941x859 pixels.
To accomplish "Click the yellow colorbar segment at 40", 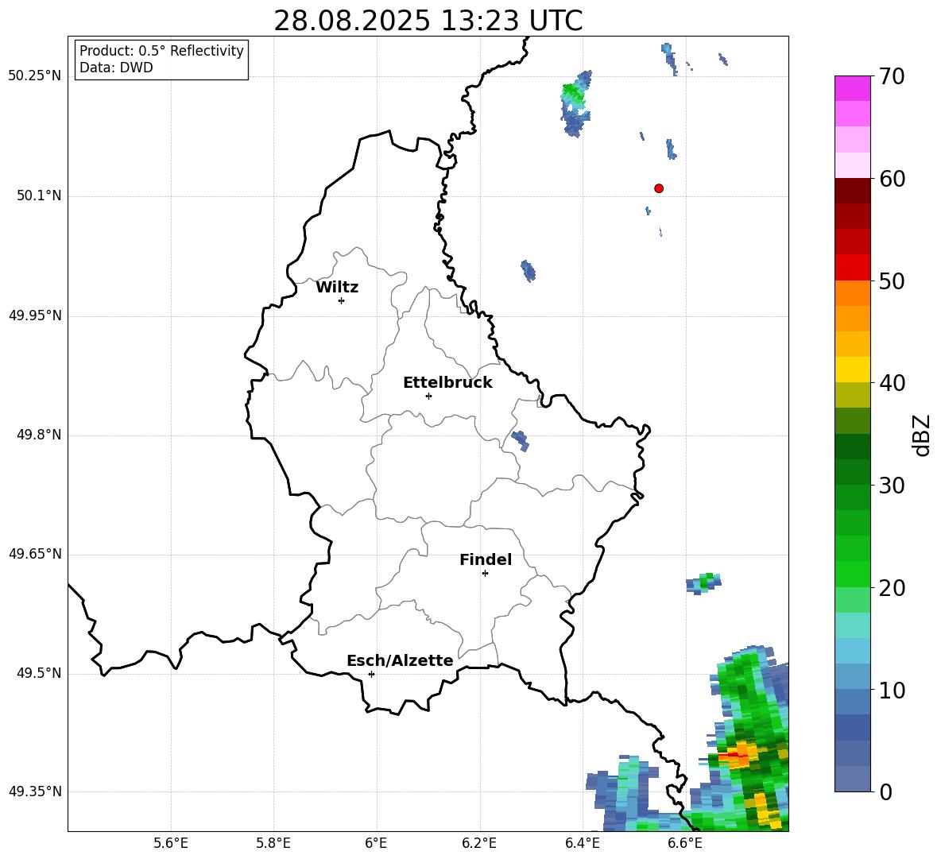I will (852, 370).
